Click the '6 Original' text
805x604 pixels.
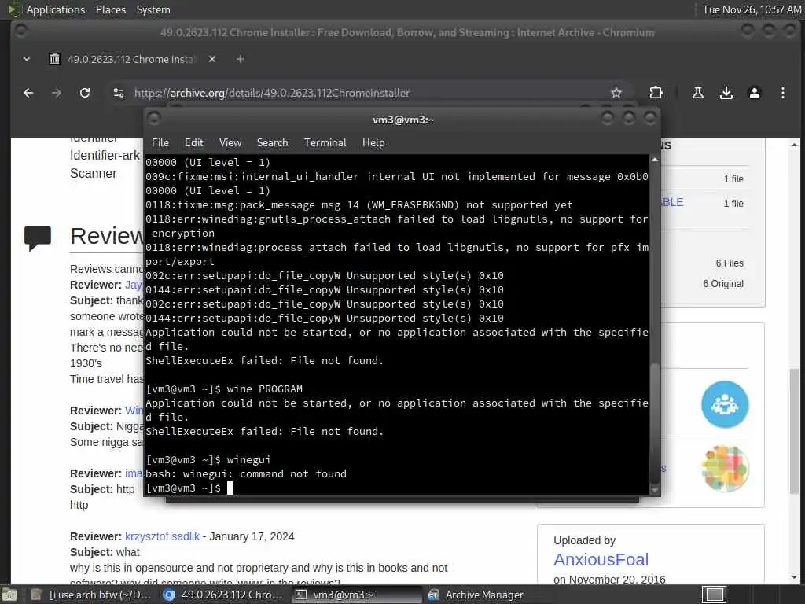723,283
